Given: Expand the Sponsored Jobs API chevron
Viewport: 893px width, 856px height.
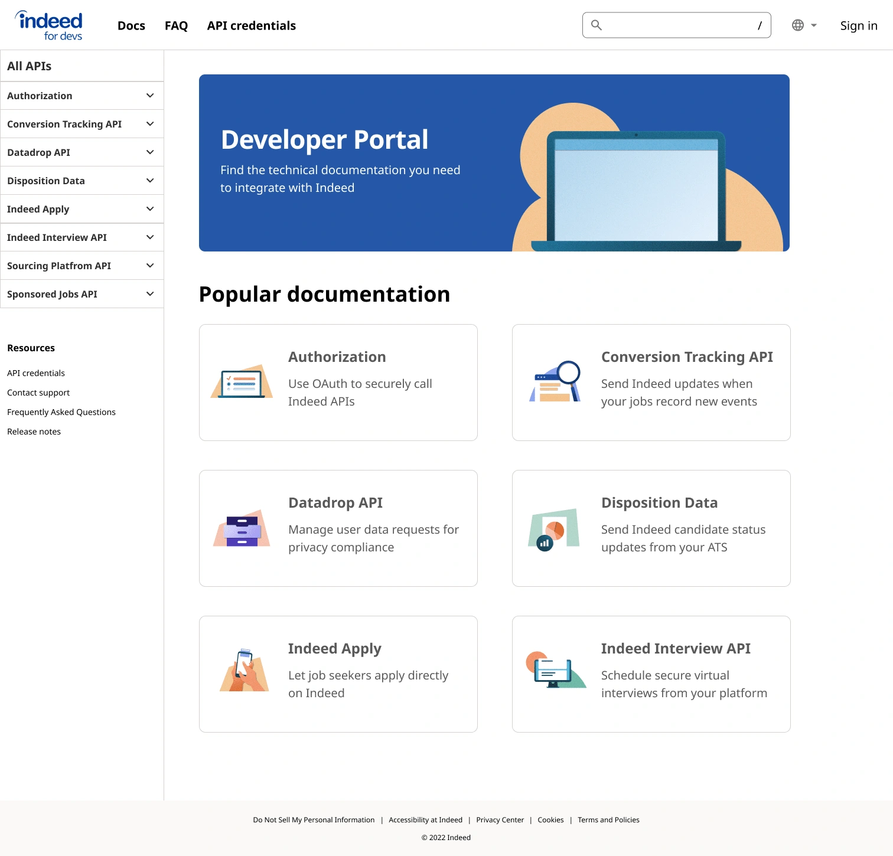Looking at the screenshot, I should 150,294.
